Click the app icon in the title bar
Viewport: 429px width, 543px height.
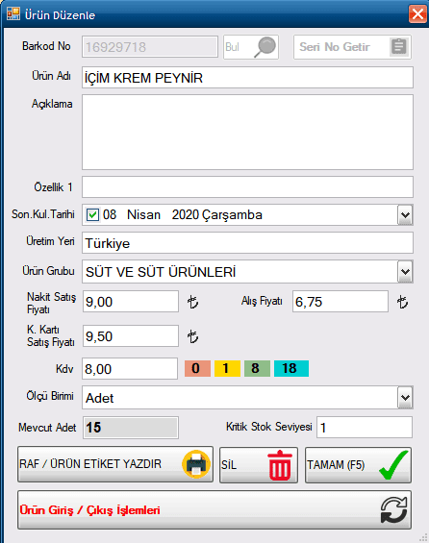point(13,13)
